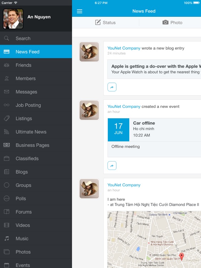This screenshot has width=201, height=268.
Task: Open the check-in location map
Action: click(x=154, y=239)
